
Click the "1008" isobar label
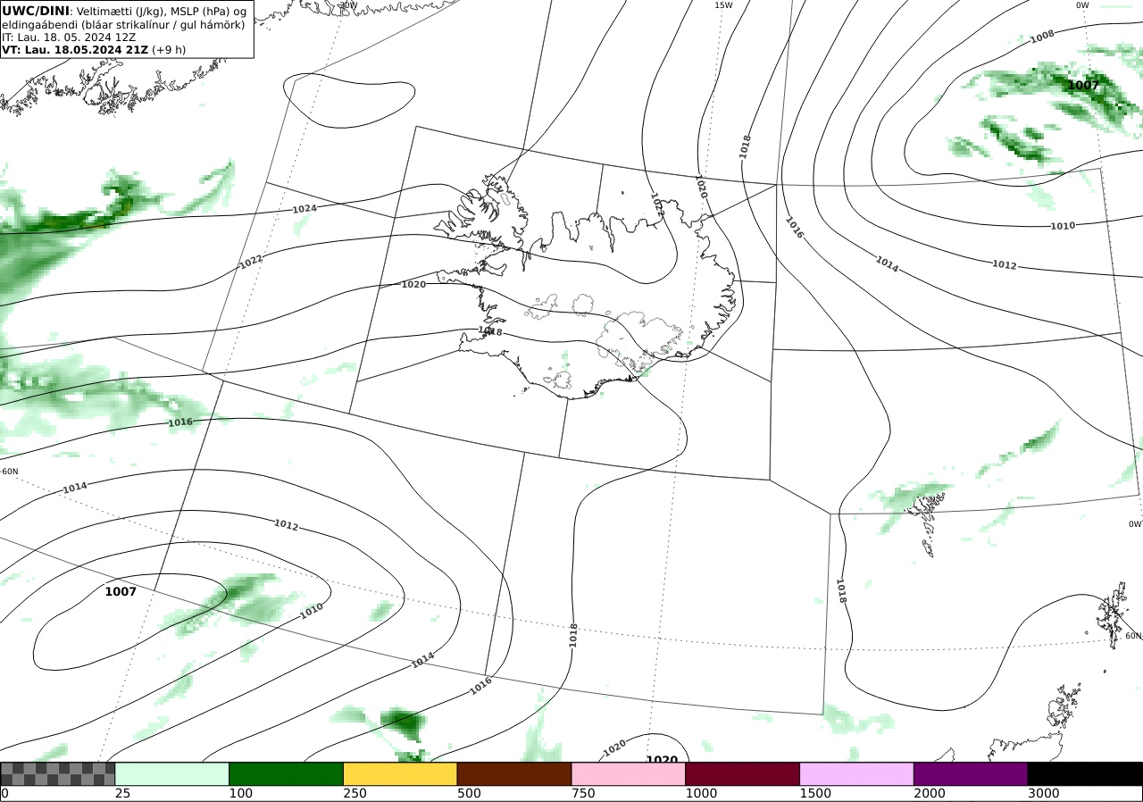[1042, 37]
